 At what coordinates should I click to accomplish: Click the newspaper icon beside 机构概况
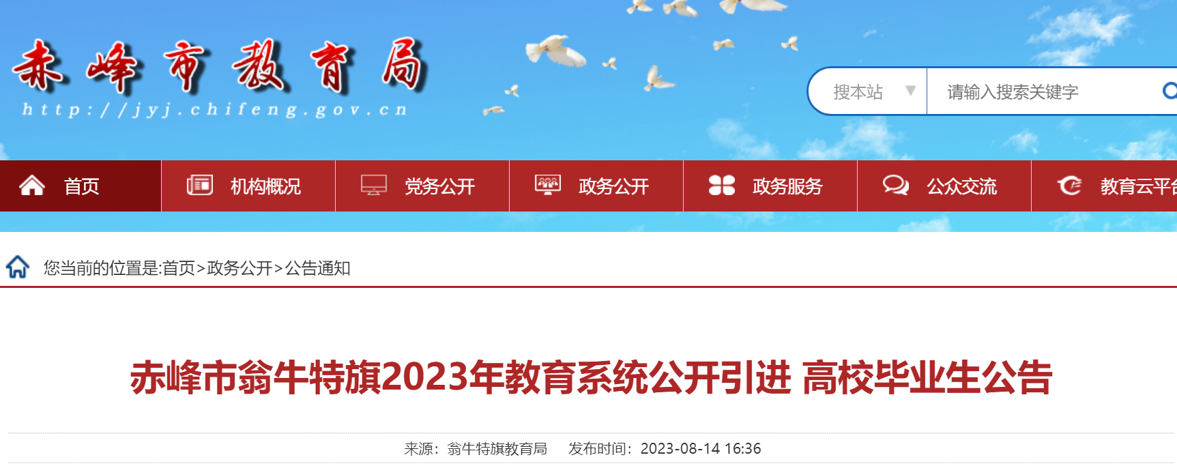pos(200,185)
